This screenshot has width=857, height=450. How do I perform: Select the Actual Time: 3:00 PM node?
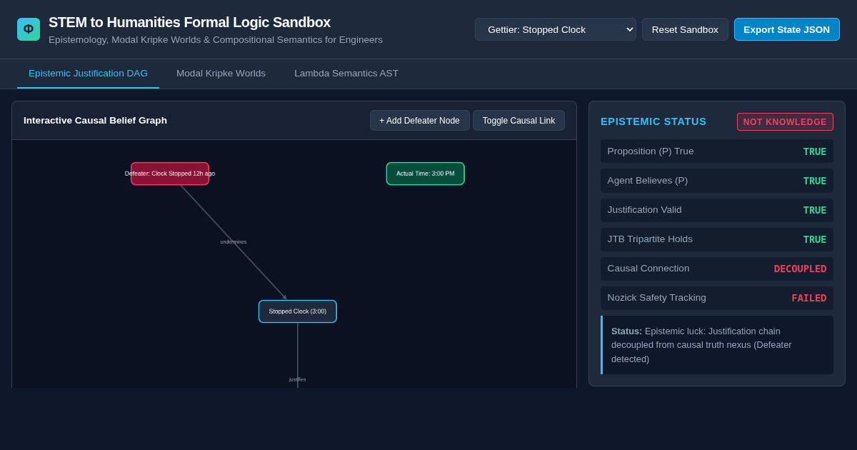[426, 174]
